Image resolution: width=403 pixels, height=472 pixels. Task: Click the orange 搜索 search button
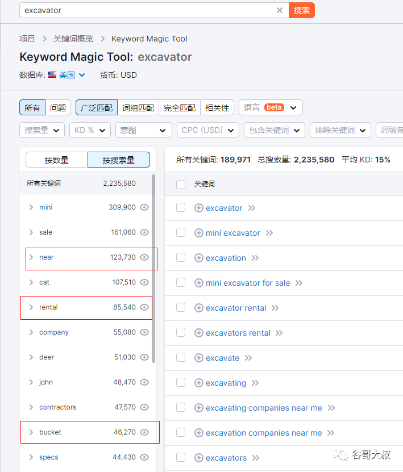pos(301,10)
